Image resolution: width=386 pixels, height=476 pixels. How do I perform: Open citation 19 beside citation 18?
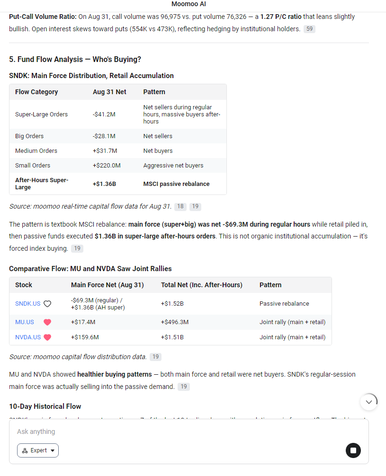195,206
